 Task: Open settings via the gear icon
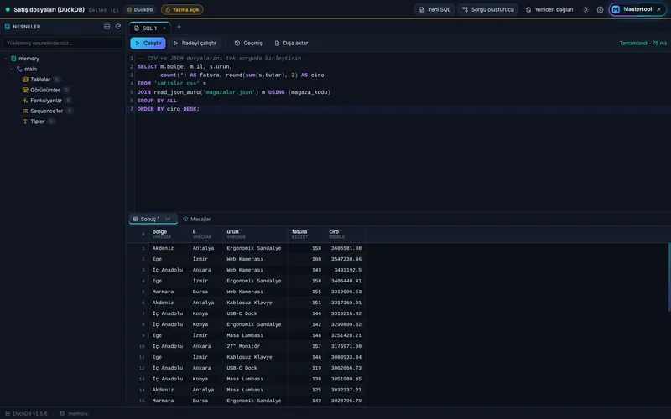600,9
